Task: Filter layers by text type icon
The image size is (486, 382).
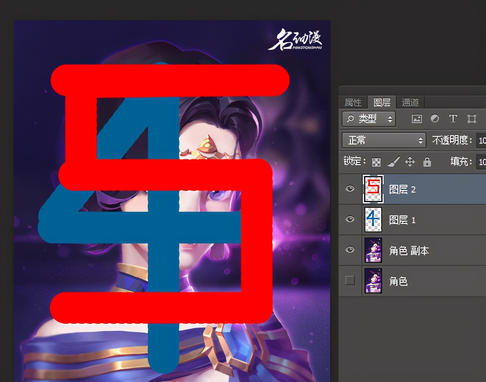Action: (453, 119)
